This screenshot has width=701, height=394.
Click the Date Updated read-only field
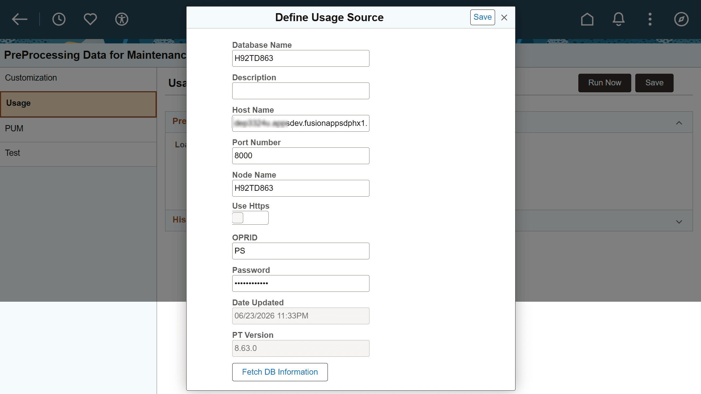300,316
